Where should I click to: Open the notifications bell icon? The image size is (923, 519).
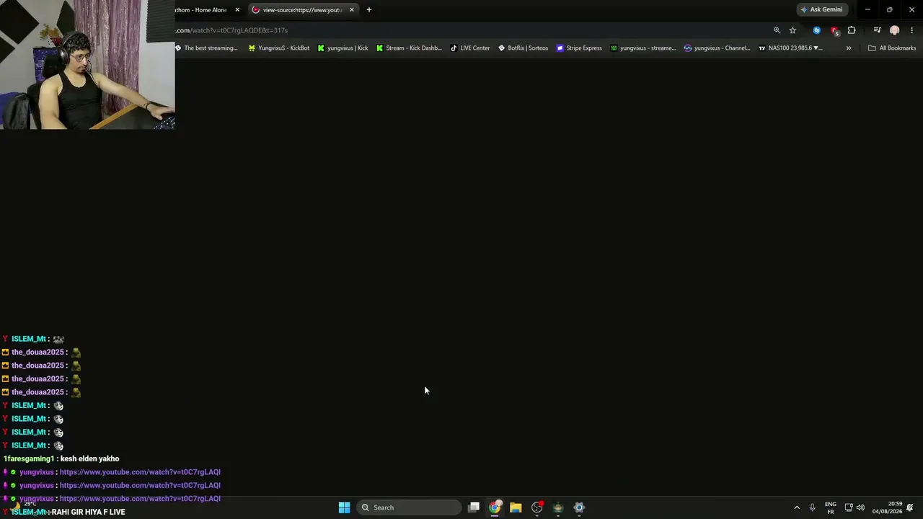pyautogui.click(x=910, y=507)
